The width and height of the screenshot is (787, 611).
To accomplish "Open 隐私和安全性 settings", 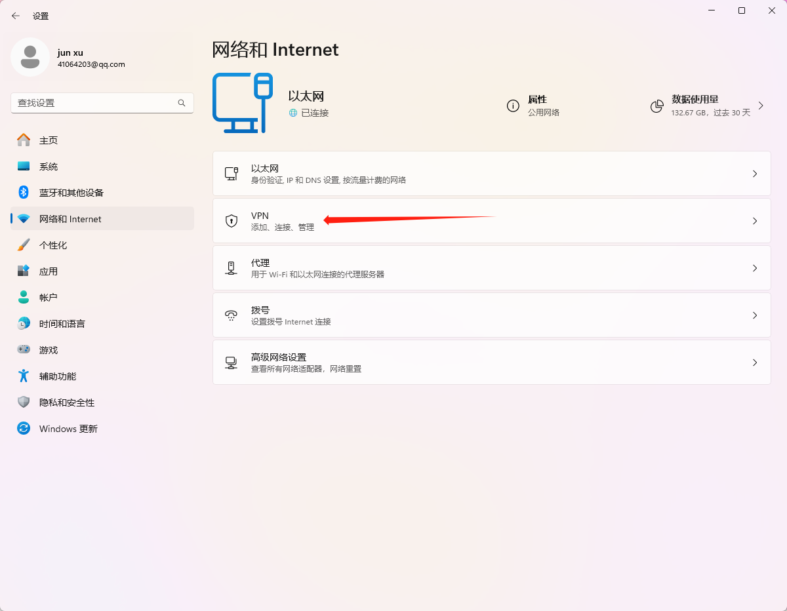I will coord(67,403).
